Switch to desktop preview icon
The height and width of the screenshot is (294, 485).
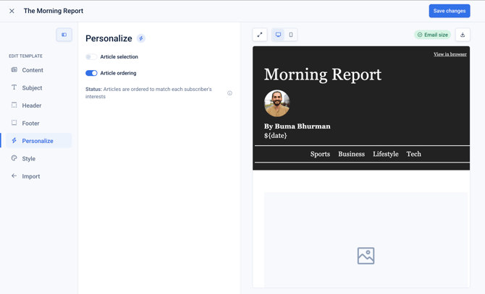click(x=279, y=35)
